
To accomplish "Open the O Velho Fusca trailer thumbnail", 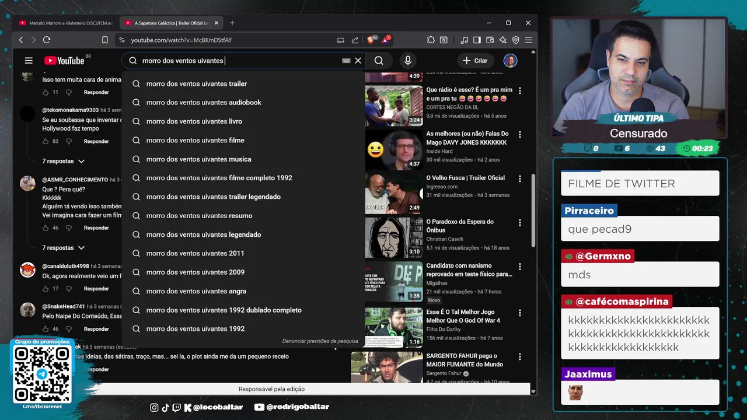I will point(393,193).
